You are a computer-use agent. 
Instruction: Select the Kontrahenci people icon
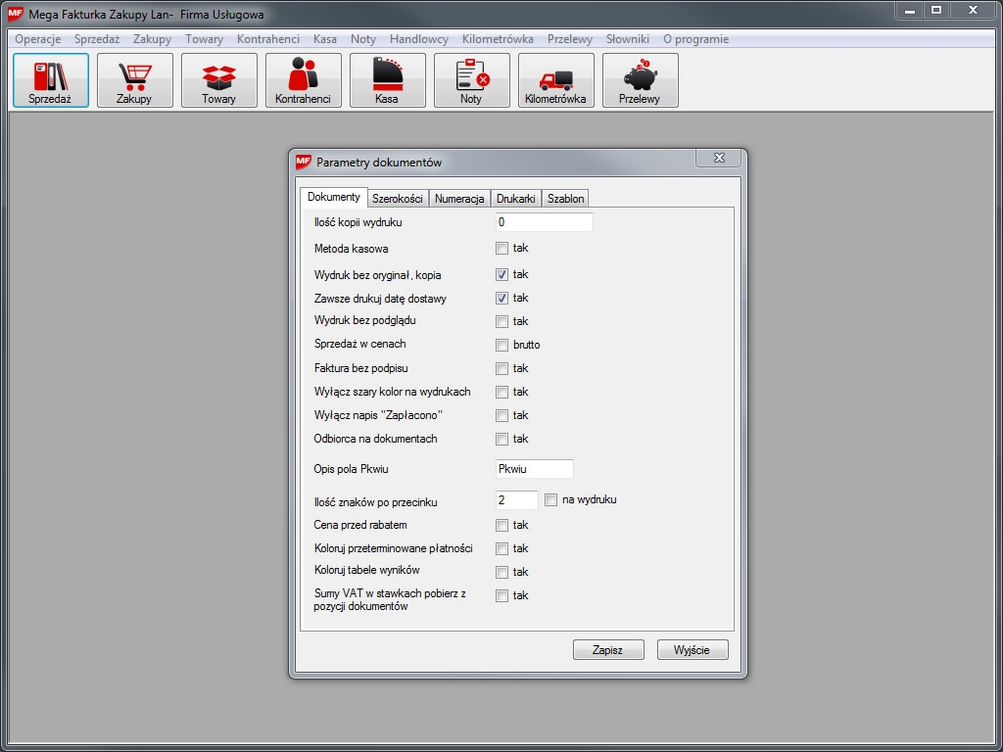click(303, 80)
